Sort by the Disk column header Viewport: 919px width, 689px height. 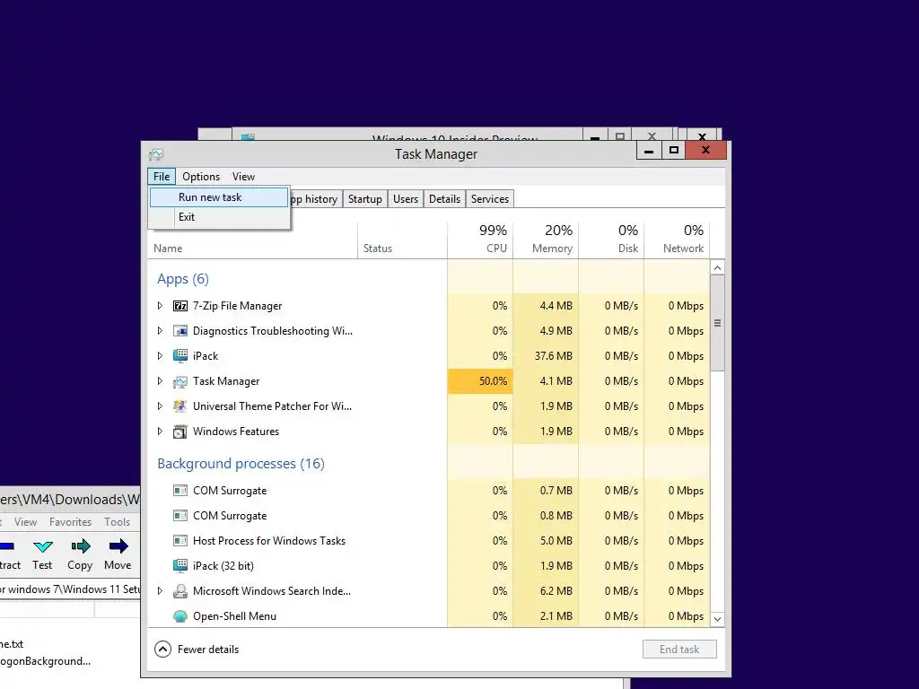[611, 240]
